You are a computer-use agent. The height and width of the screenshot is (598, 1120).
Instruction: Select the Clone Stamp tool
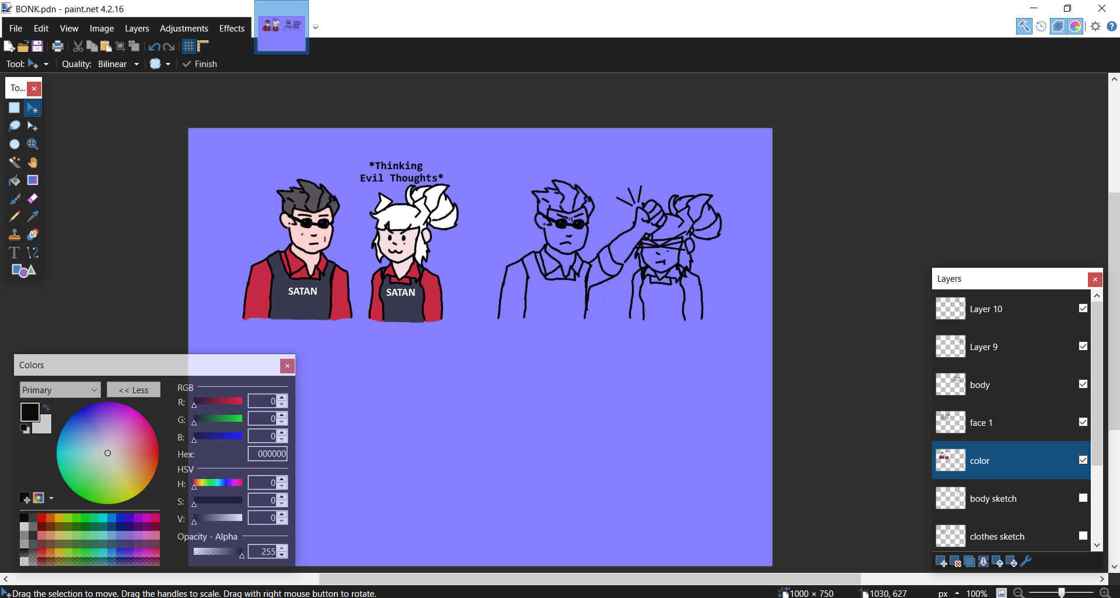(15, 235)
